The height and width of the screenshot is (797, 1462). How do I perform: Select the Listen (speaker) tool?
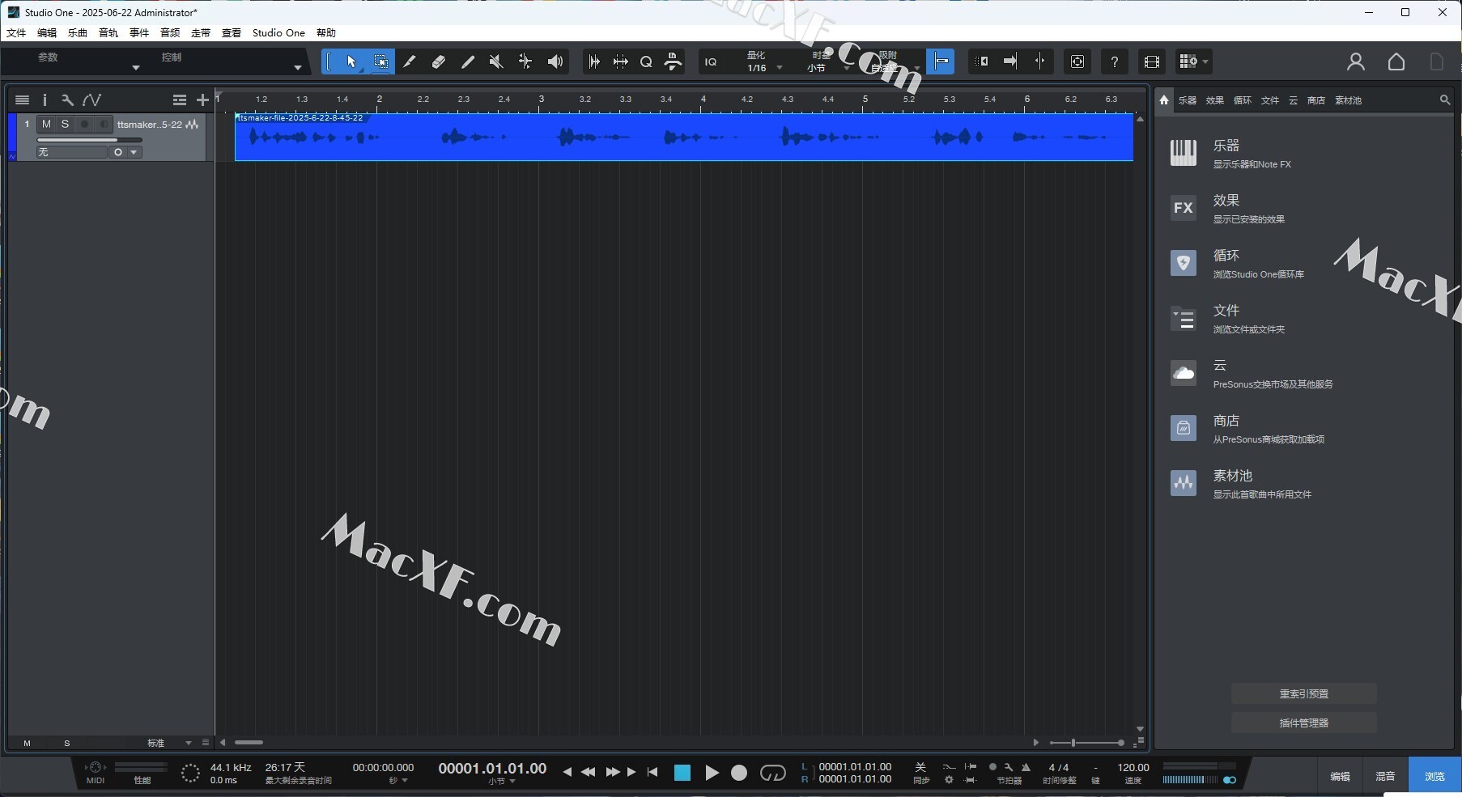[555, 61]
